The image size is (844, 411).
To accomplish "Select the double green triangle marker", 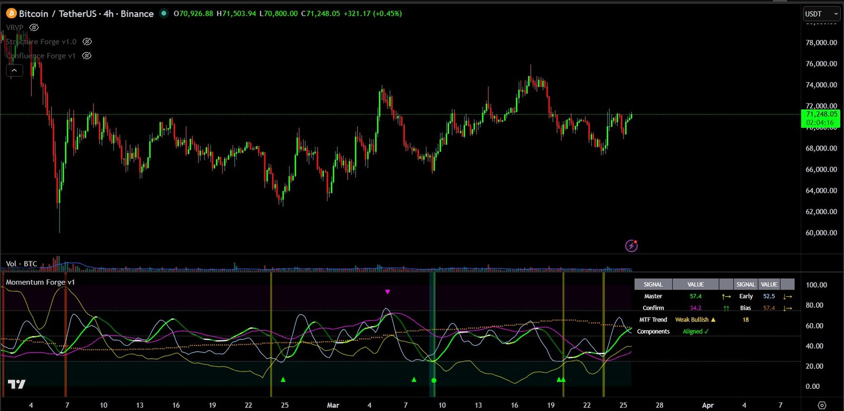I will (561, 379).
